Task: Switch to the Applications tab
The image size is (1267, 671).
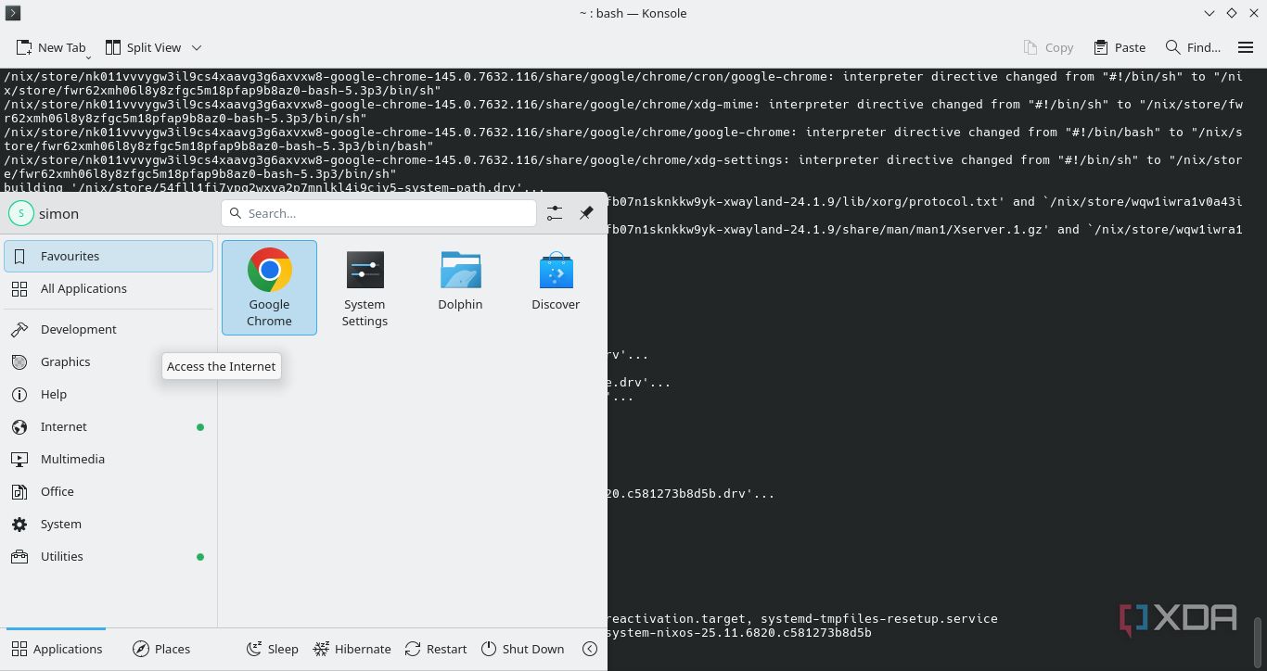Action: point(57,649)
